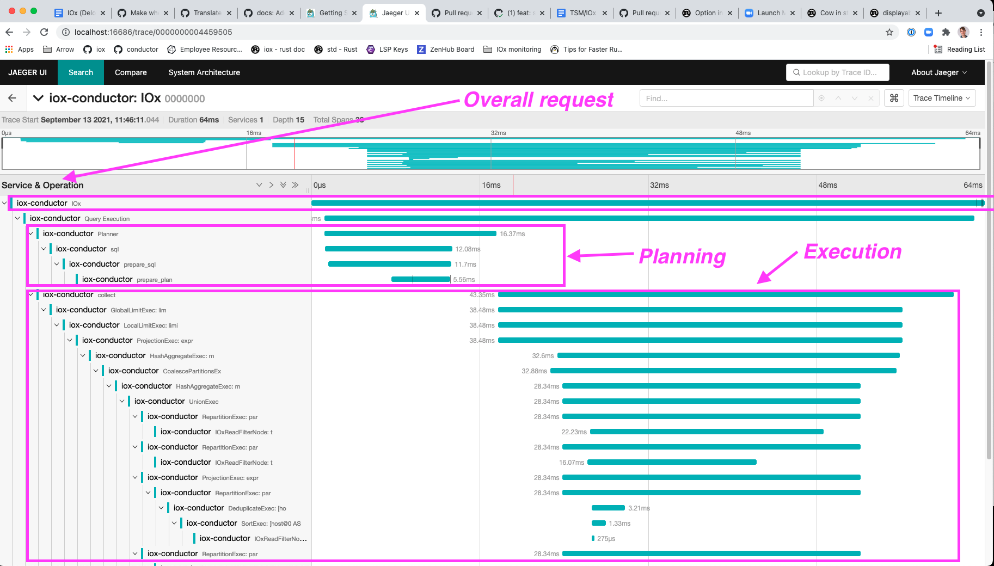Collapse the trace header chevron next to iox-conductor: IOx
The height and width of the screenshot is (566, 994).
coord(38,98)
